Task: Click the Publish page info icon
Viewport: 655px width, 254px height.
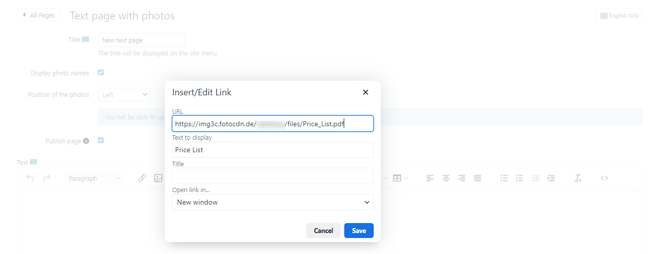Action: (x=86, y=141)
